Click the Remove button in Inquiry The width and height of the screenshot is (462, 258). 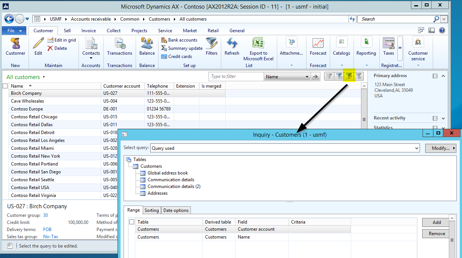pyautogui.click(x=436, y=234)
